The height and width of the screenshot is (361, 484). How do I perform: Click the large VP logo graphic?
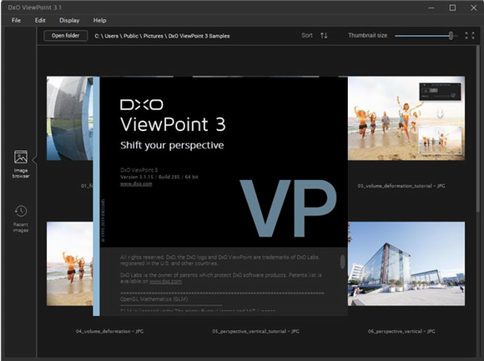pyautogui.click(x=288, y=208)
